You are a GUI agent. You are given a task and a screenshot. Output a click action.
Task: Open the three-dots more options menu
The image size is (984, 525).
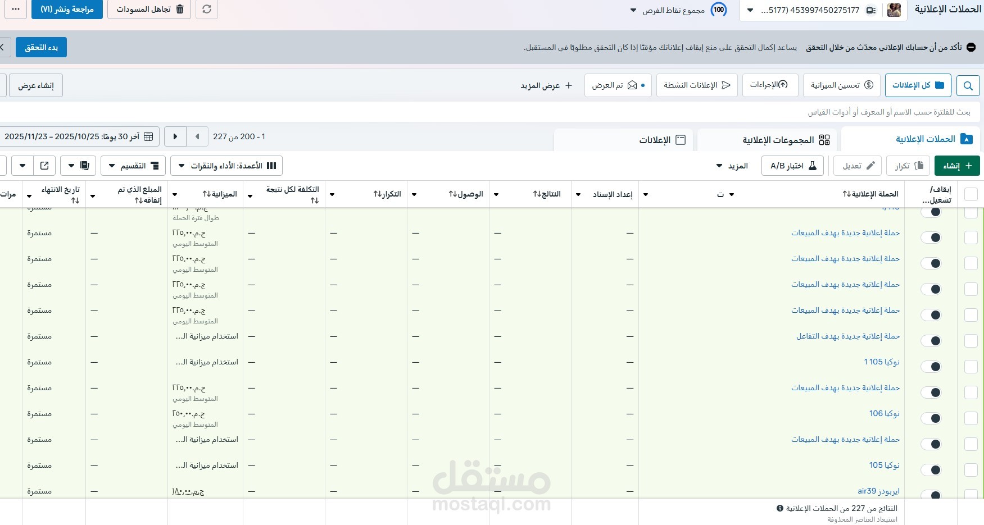tap(16, 9)
